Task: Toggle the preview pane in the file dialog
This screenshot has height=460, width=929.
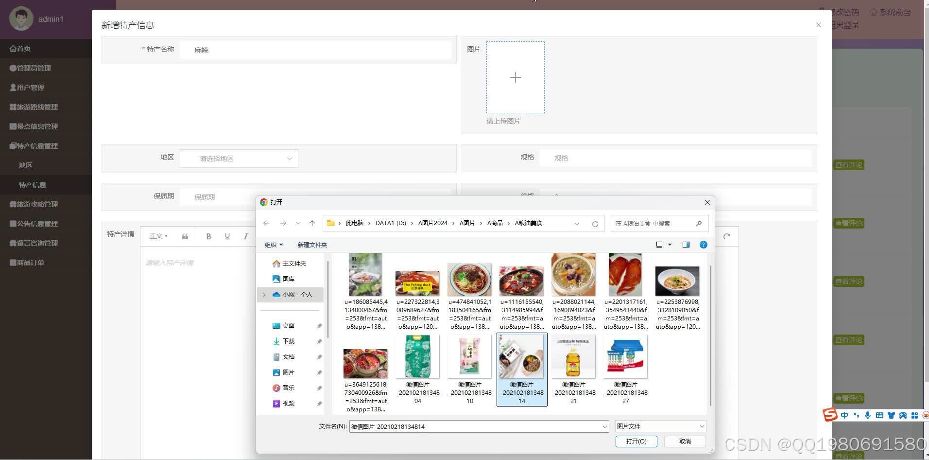Action: click(x=686, y=245)
